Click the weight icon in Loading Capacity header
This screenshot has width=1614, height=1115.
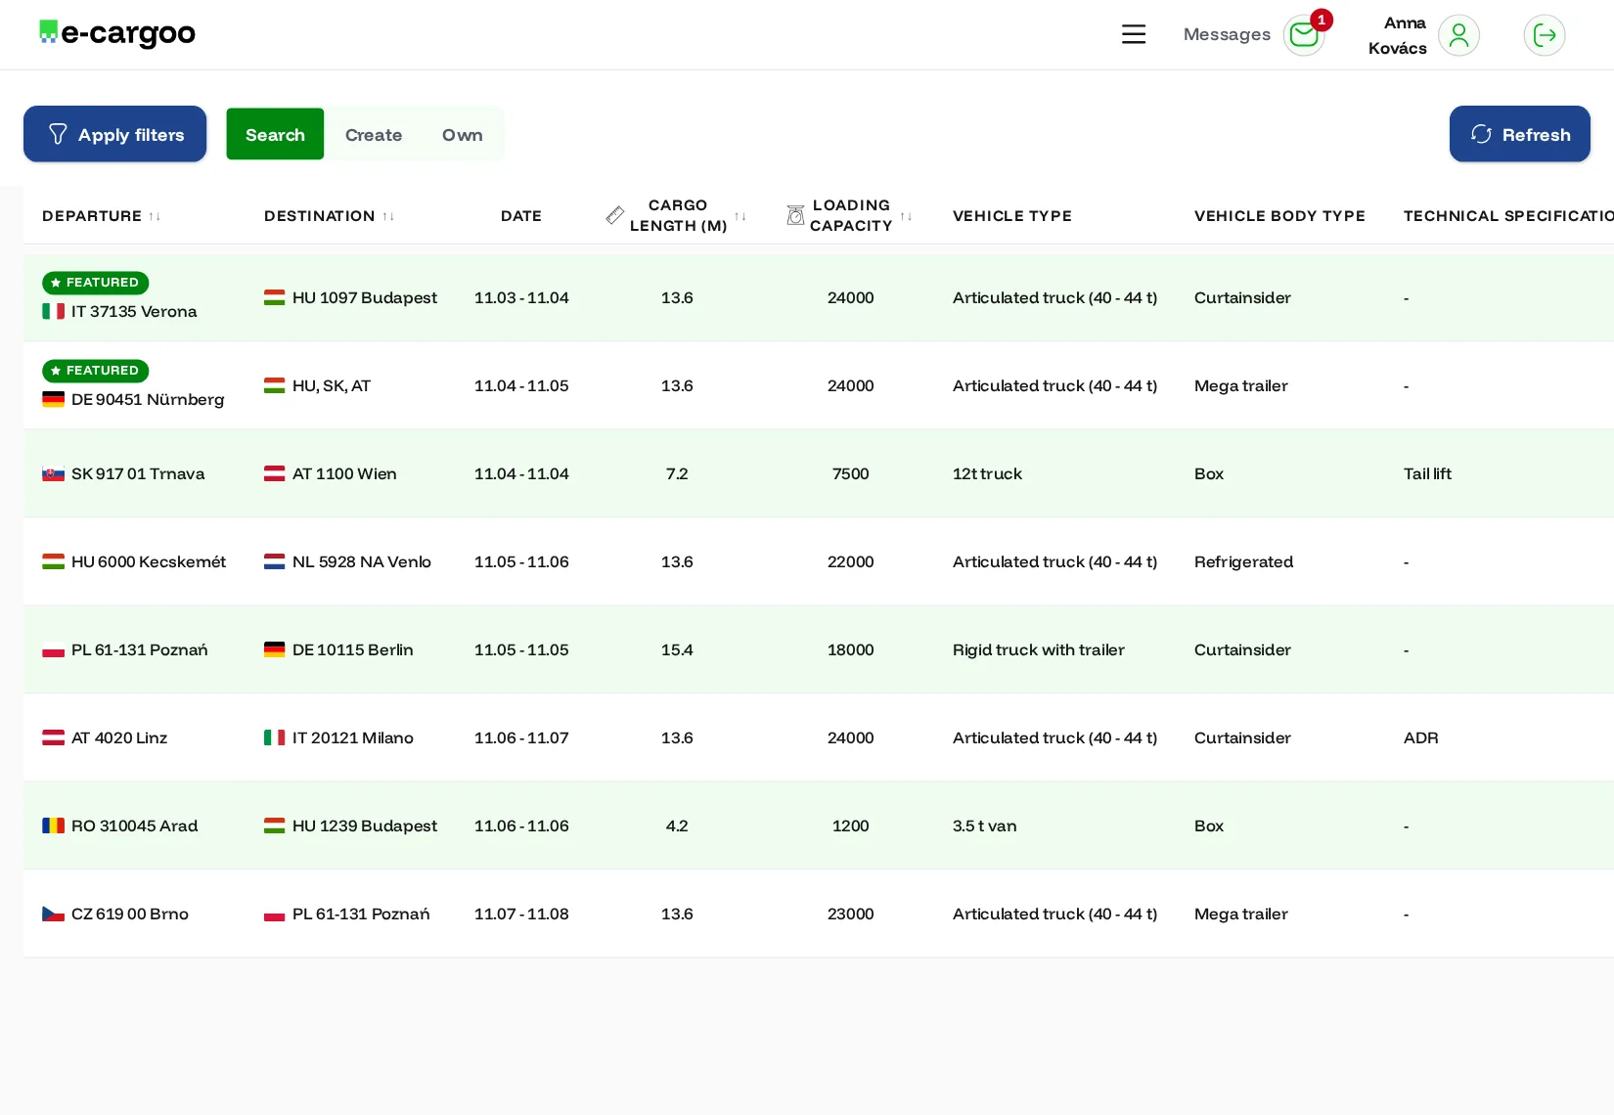pyautogui.click(x=795, y=215)
